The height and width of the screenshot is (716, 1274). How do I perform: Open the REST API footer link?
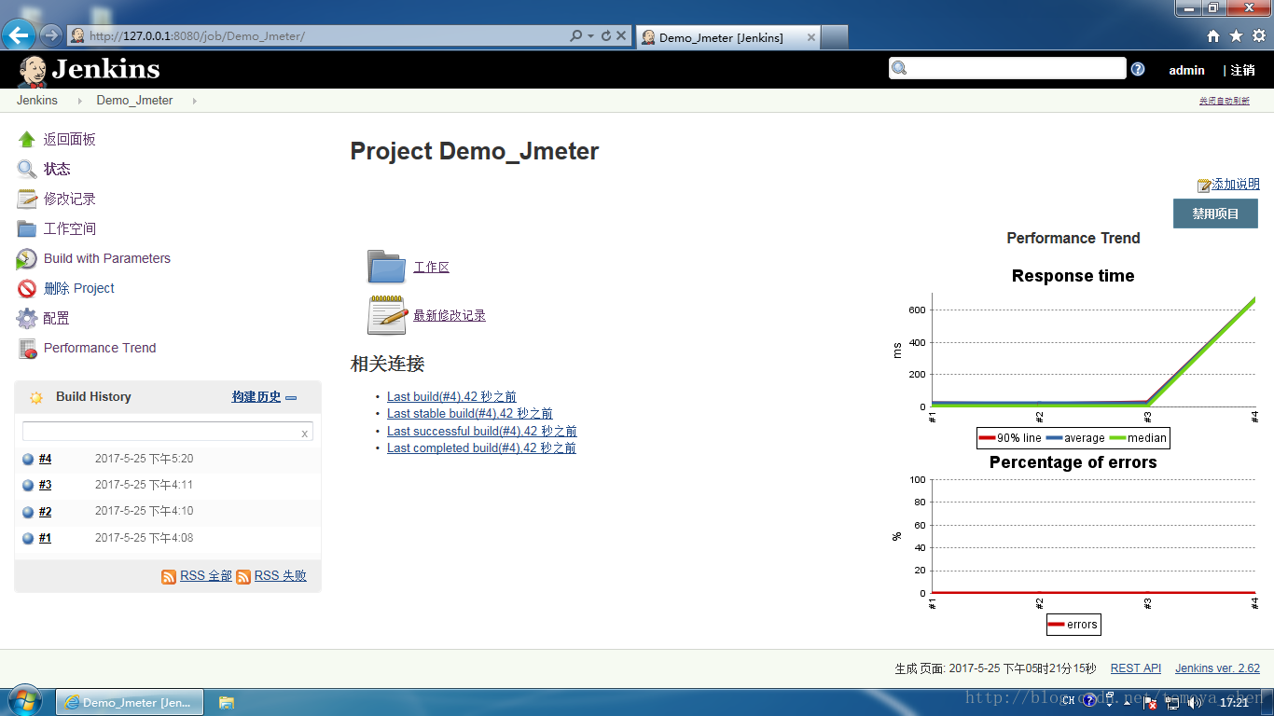tap(1136, 668)
